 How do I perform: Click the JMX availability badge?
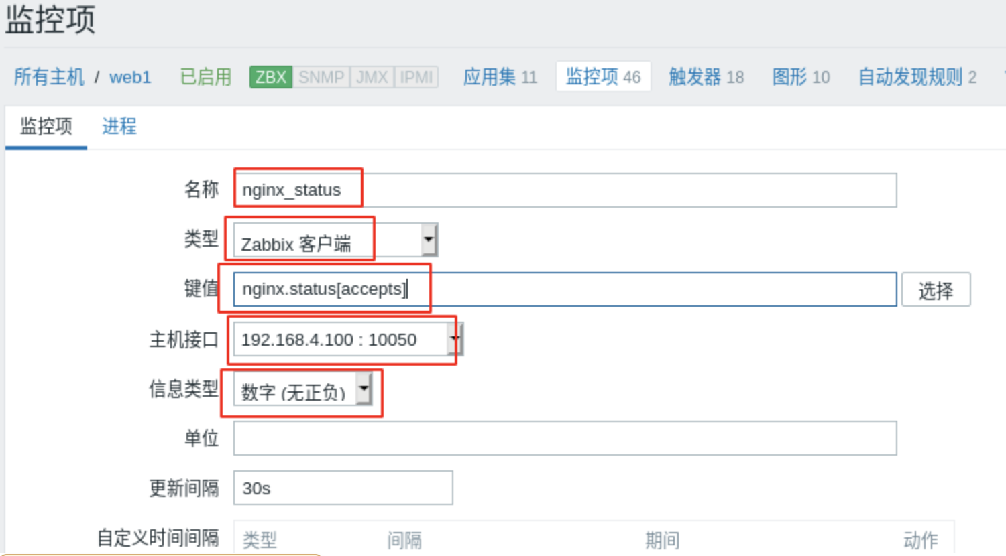(x=372, y=77)
